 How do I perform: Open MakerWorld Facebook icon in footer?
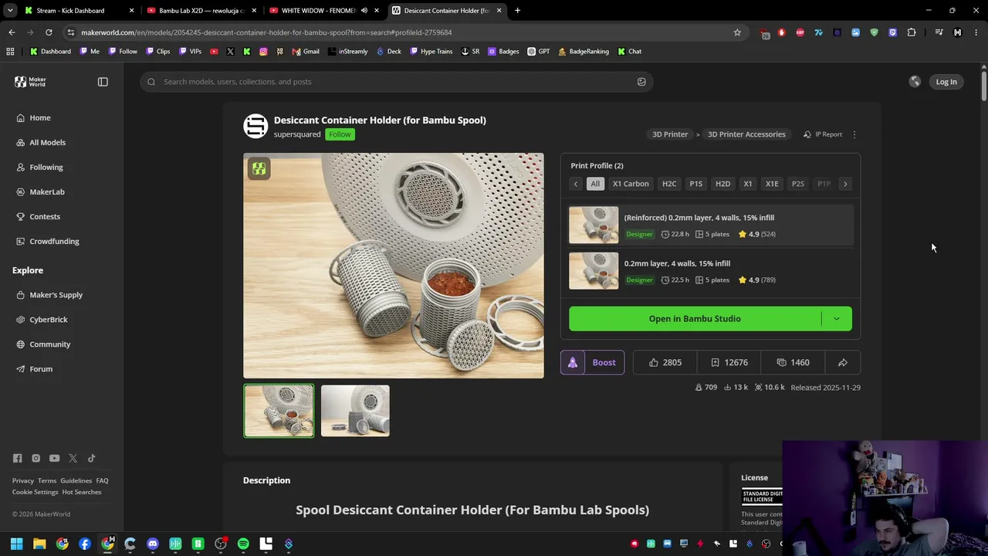17,458
